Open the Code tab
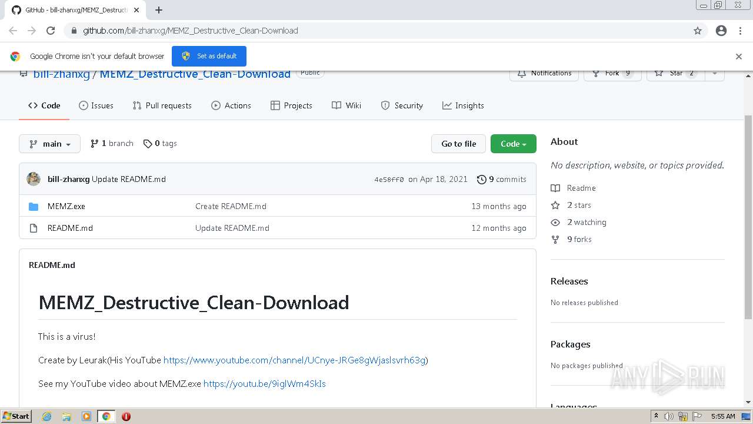This screenshot has height=424, width=753. [44, 106]
